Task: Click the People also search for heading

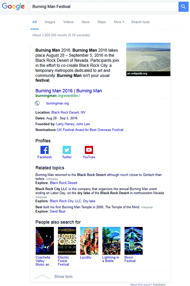Action: coord(58,222)
